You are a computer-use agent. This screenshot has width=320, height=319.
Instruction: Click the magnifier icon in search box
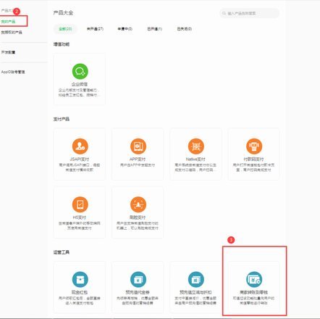pos(224,13)
